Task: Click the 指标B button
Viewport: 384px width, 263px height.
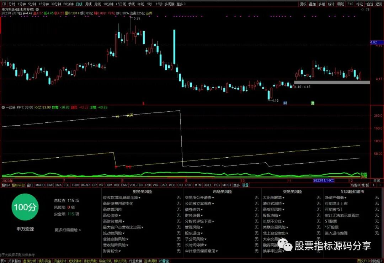Action: click(356, 185)
